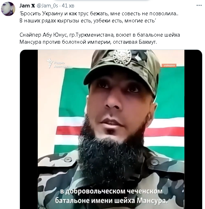Click the orange УКРАИНА label on video

pyautogui.click(x=169, y=65)
